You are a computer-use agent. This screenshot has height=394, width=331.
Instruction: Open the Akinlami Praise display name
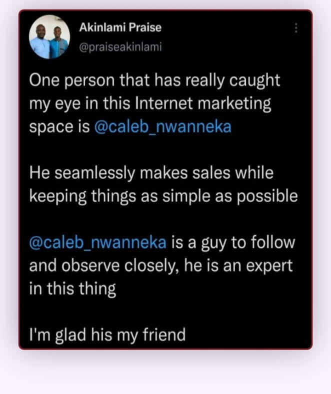[120, 27]
